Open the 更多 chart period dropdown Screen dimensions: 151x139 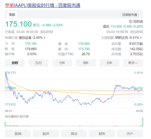[133, 63]
